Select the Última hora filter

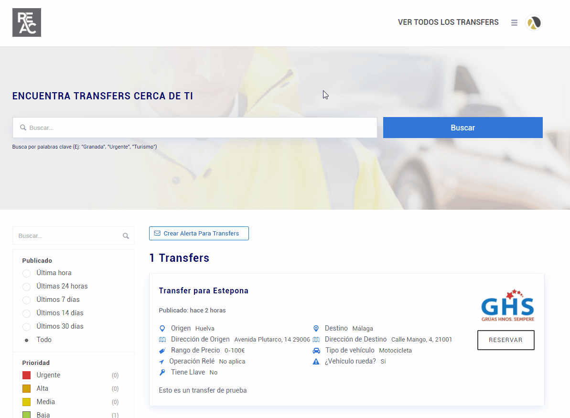27,273
